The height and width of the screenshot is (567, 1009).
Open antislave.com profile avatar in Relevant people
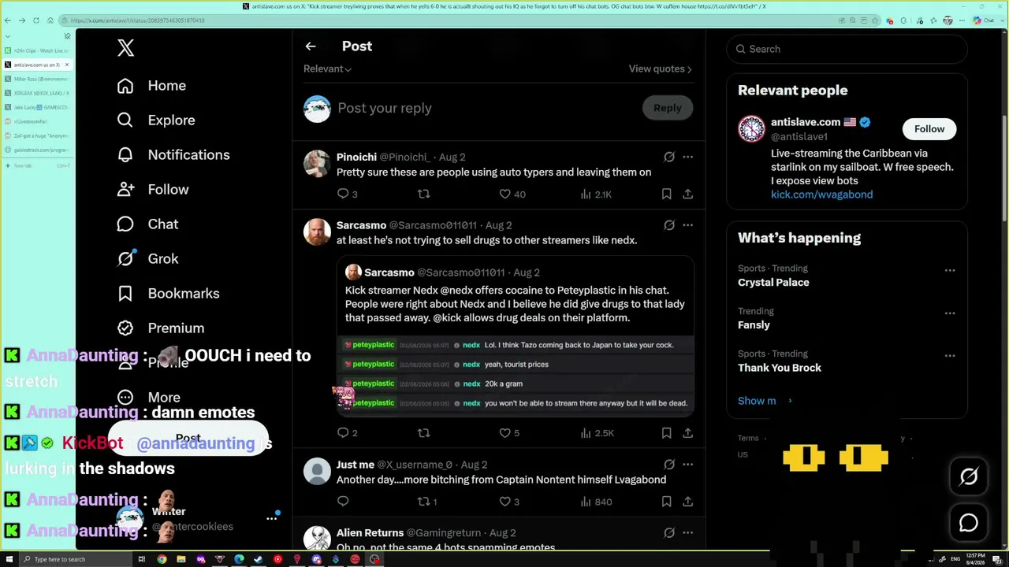751,129
